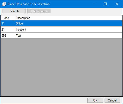Click the application icon in title bar
Image resolution: width=123 pixels, height=104 pixels.
point(4,4)
